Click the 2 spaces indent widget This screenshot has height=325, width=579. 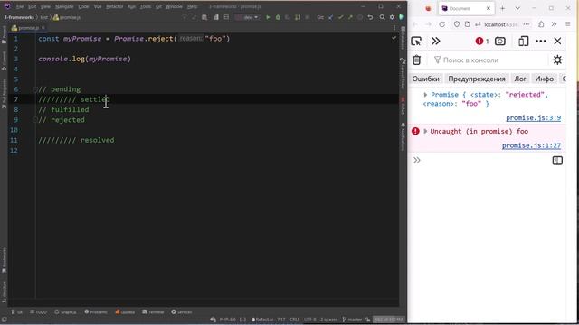tap(328, 320)
